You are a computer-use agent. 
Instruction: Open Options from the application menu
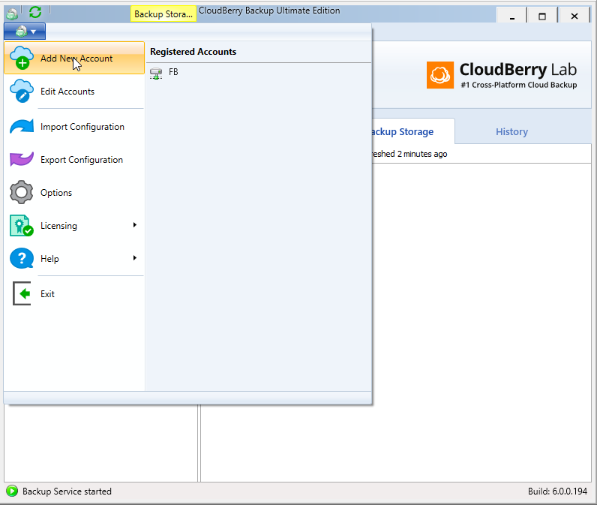pyautogui.click(x=74, y=192)
